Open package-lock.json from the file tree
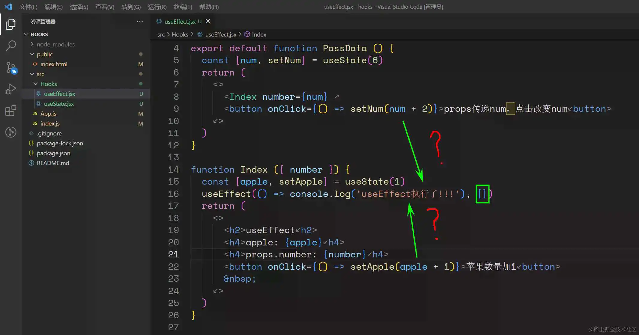Screen dimensions: 639x335 [60, 143]
